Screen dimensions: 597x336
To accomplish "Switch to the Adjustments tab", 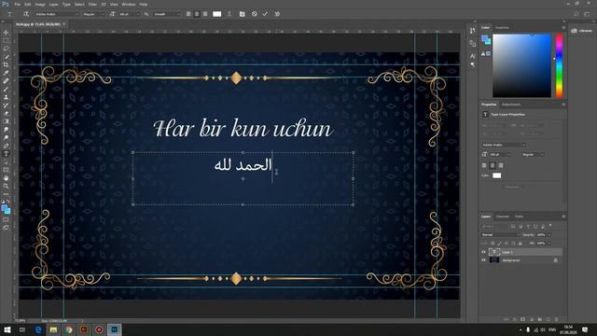I will (511, 105).
